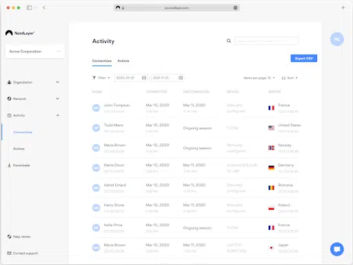Click the search magnifier icon

click(229, 41)
